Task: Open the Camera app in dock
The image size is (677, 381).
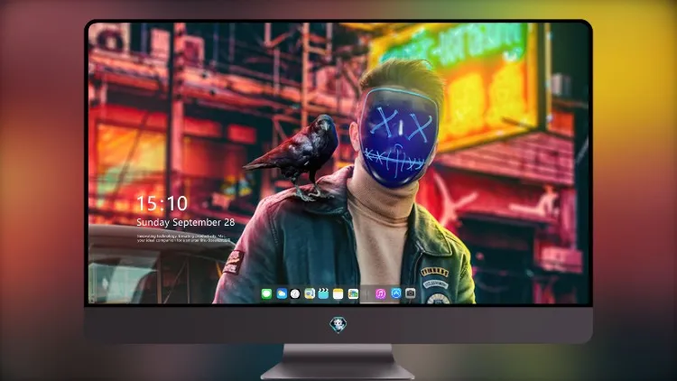Action: tap(411, 293)
